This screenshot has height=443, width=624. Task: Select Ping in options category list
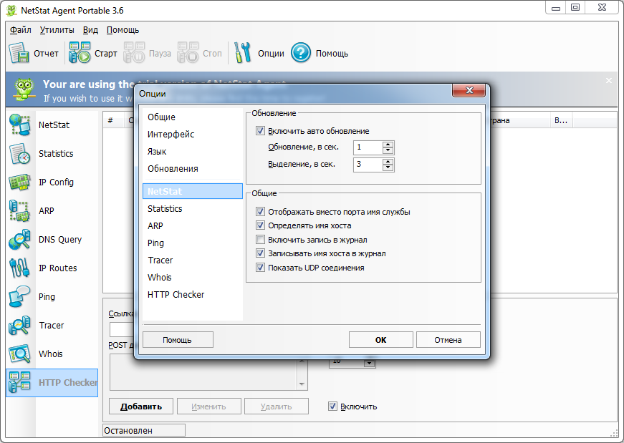192,243
